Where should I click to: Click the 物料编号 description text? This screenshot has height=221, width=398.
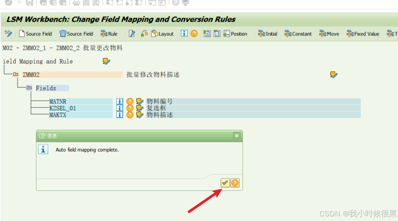[x=160, y=101]
